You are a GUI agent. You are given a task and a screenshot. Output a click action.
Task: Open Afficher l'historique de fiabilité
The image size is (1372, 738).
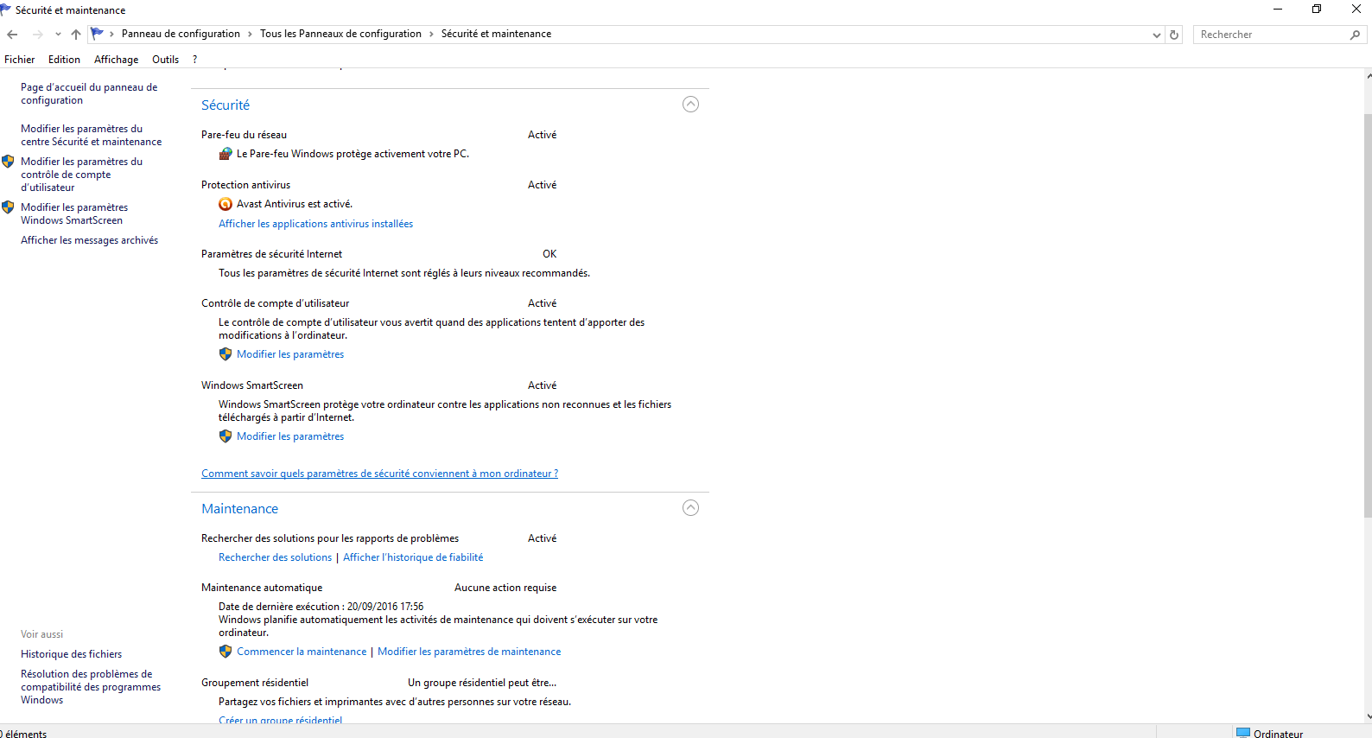413,557
